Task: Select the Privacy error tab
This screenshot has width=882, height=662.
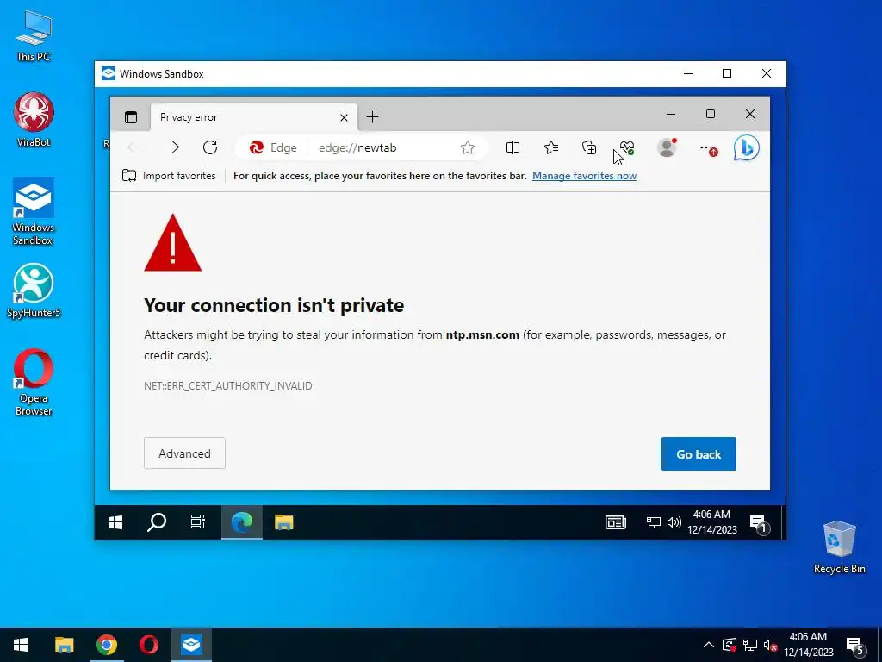Action: [x=253, y=117]
